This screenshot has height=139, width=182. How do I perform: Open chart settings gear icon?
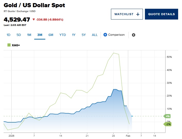(x=133, y=35)
